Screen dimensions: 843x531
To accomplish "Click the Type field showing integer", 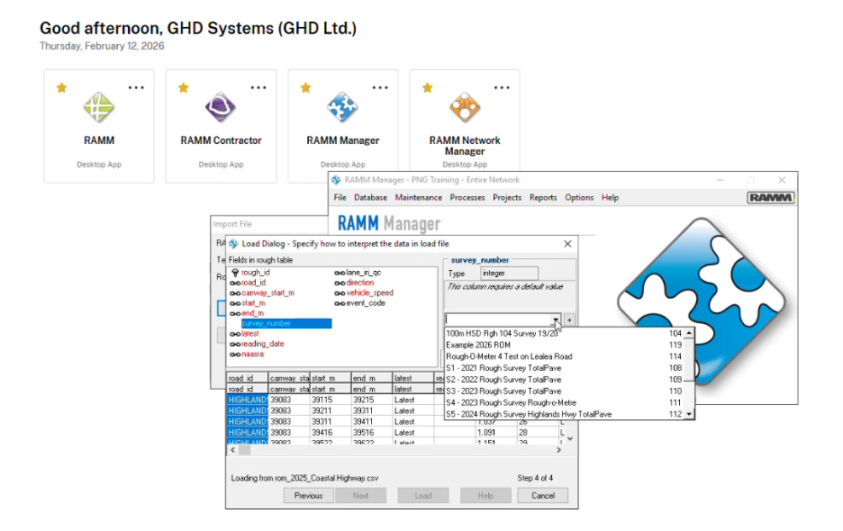I will pyautogui.click(x=509, y=274).
